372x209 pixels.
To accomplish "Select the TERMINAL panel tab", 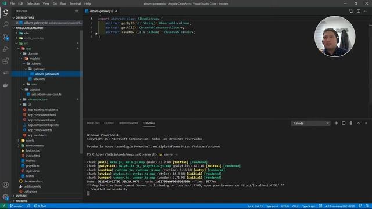I will [x=149, y=123].
